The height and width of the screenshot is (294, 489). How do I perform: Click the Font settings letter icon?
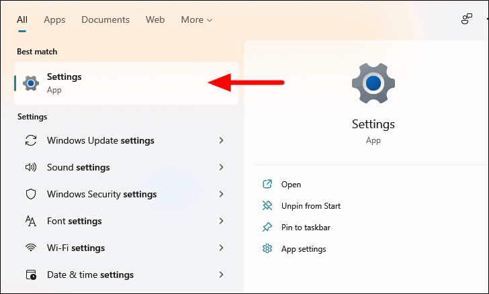coord(31,221)
